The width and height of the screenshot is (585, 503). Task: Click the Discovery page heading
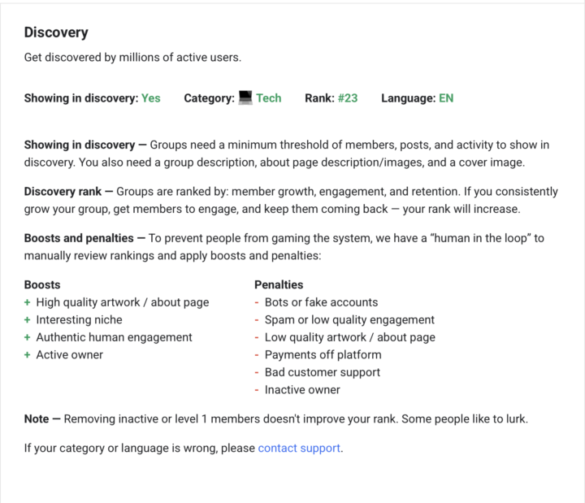56,33
